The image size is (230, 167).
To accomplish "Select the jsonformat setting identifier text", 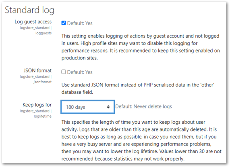I will [43, 82].
